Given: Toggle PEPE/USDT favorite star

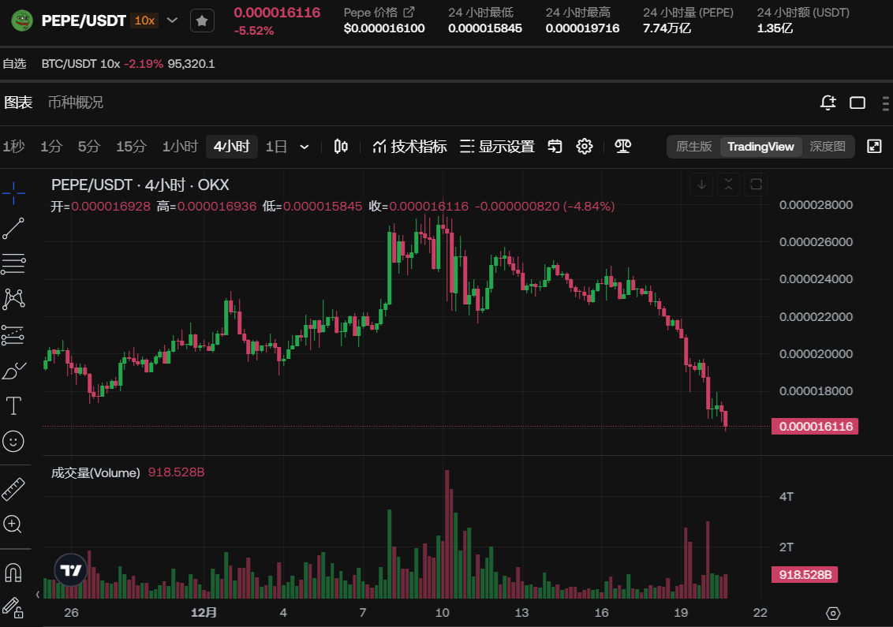Looking at the screenshot, I should coord(202,21).
